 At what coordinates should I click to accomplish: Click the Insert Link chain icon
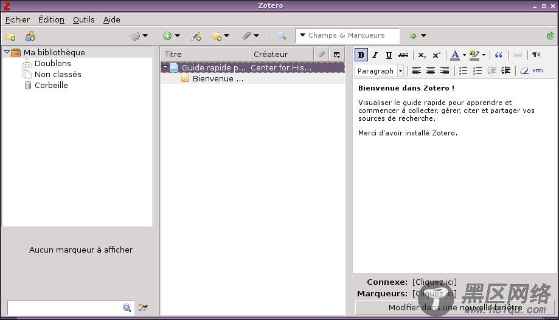(x=517, y=55)
